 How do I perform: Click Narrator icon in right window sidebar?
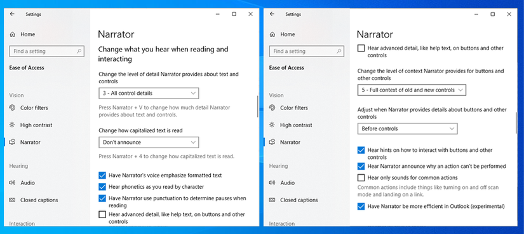pos(272,142)
